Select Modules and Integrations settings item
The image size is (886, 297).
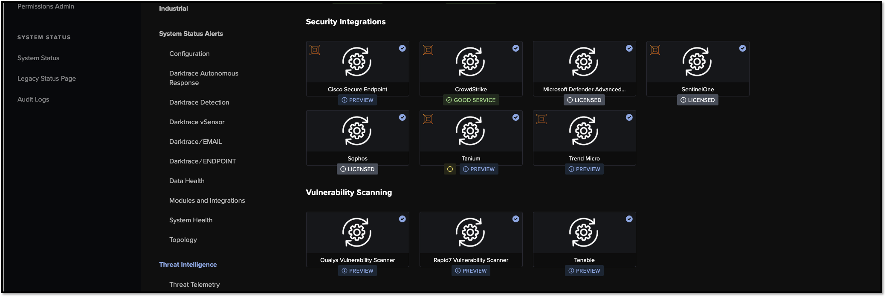pyautogui.click(x=207, y=201)
